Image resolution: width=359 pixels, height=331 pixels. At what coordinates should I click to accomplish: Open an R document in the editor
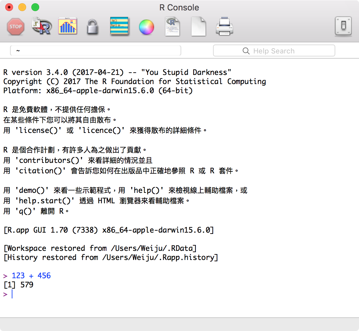coord(172,26)
